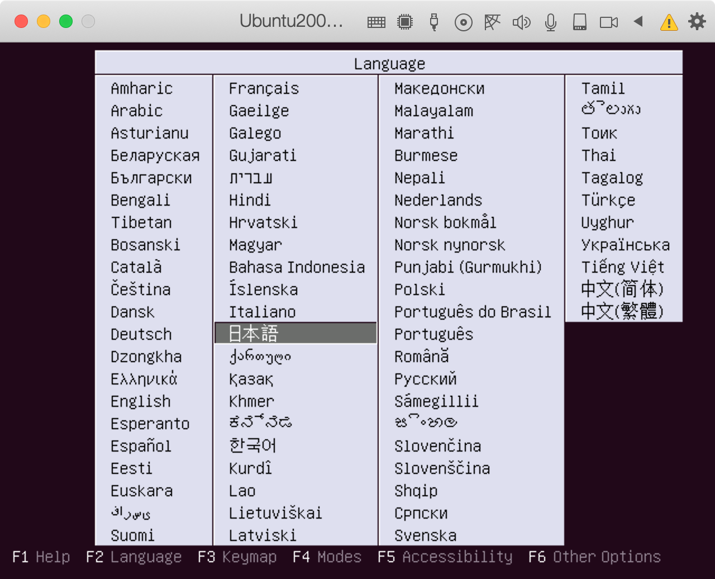Select Tiếng Việt language
Viewport: 715px width, 579px height.
623,267
